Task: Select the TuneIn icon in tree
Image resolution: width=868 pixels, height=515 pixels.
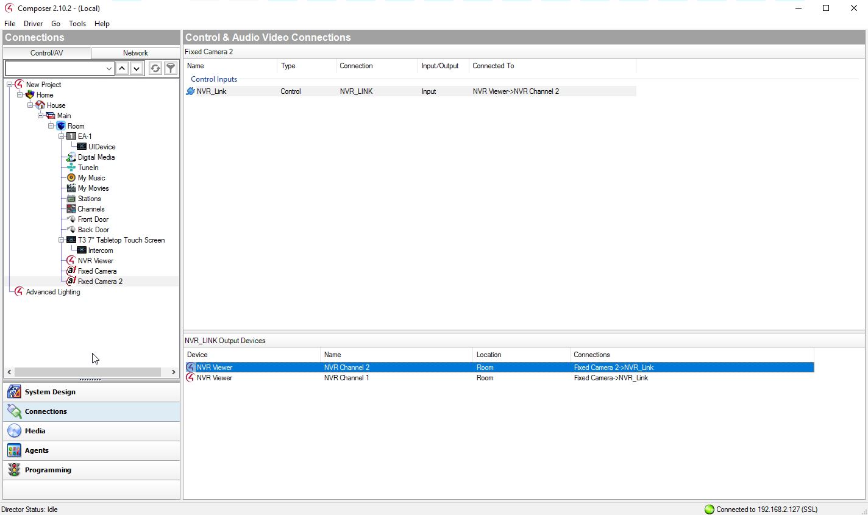Action: [71, 168]
